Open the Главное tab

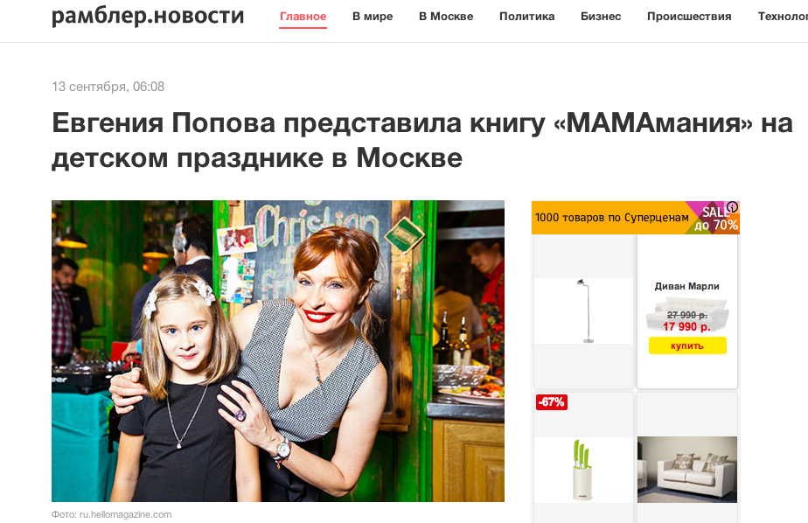point(303,17)
